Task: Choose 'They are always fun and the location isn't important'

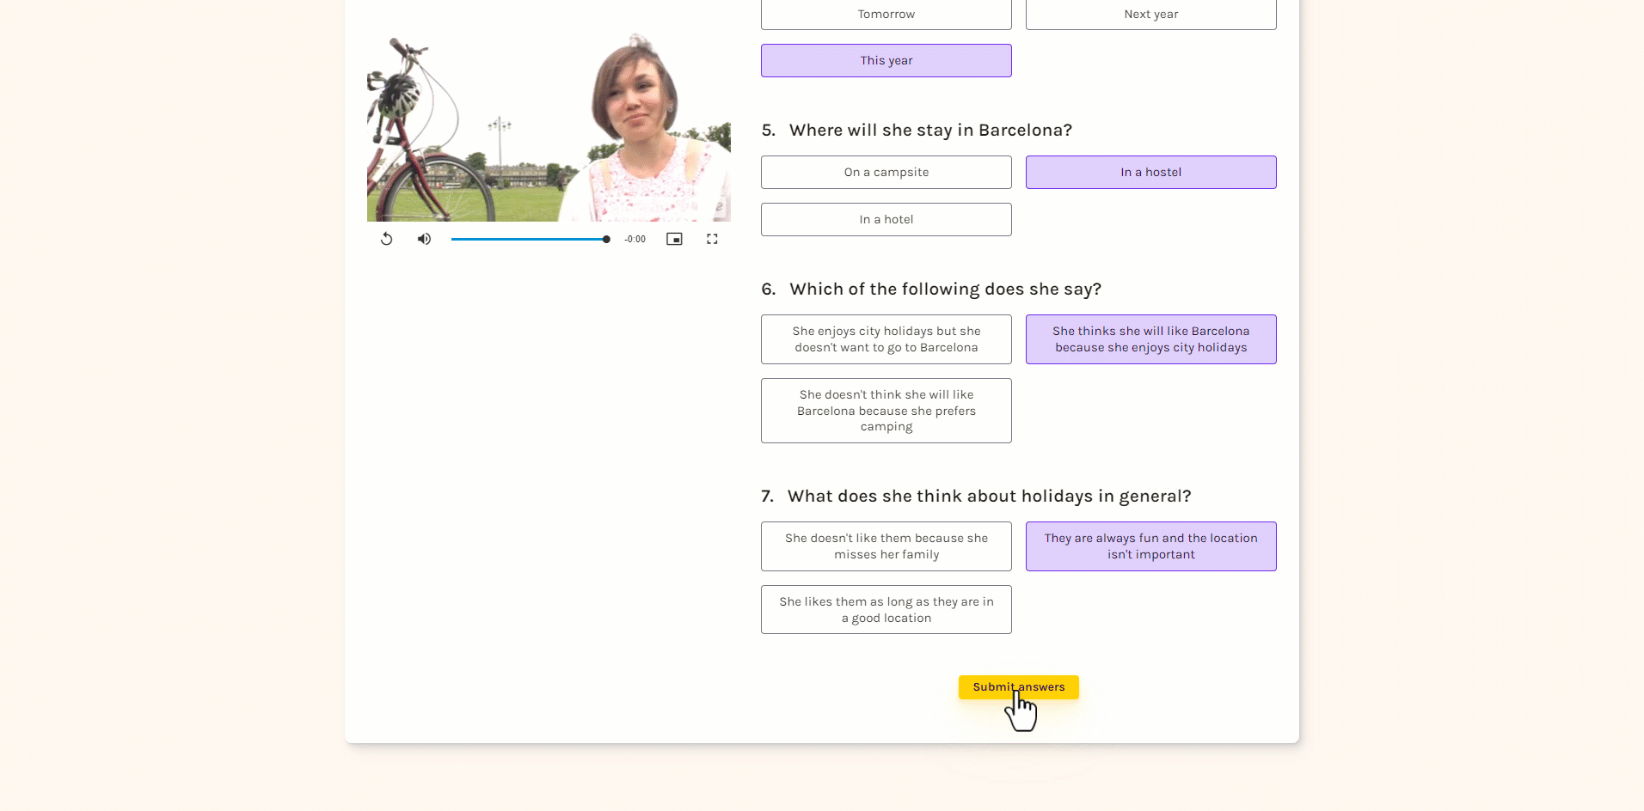Action: [1151, 546]
